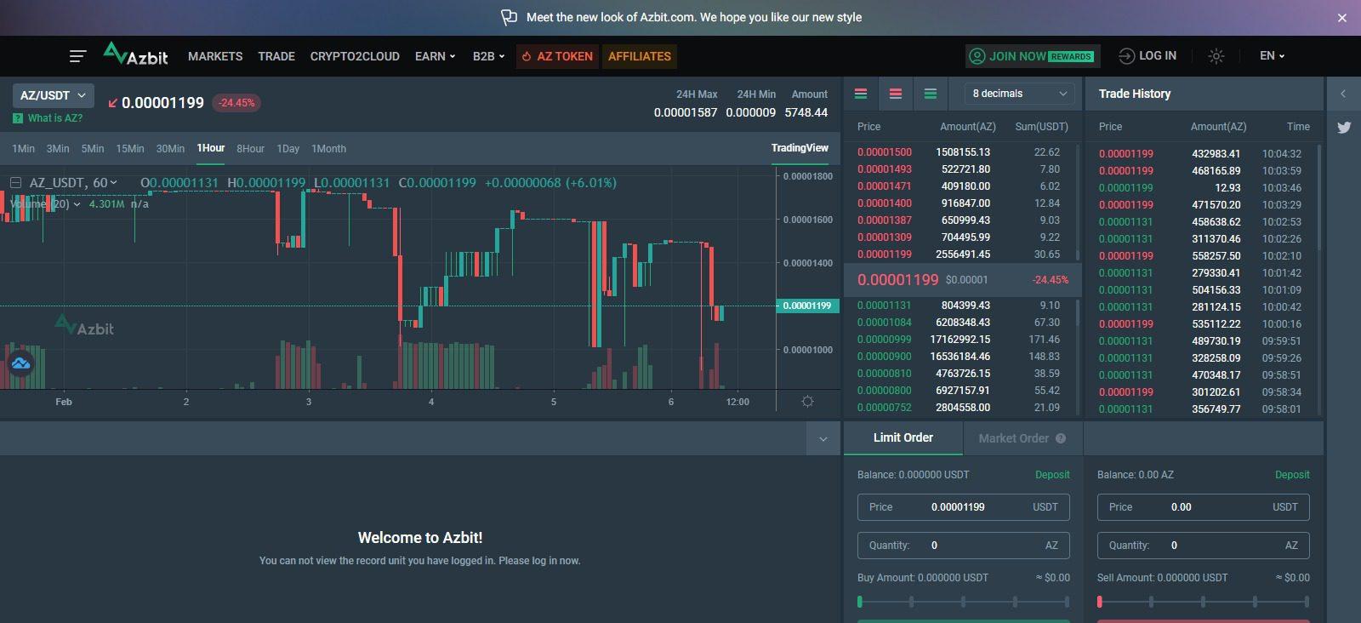Click Deposit link for AZ balance
1361x623 pixels.
pyautogui.click(x=1292, y=475)
